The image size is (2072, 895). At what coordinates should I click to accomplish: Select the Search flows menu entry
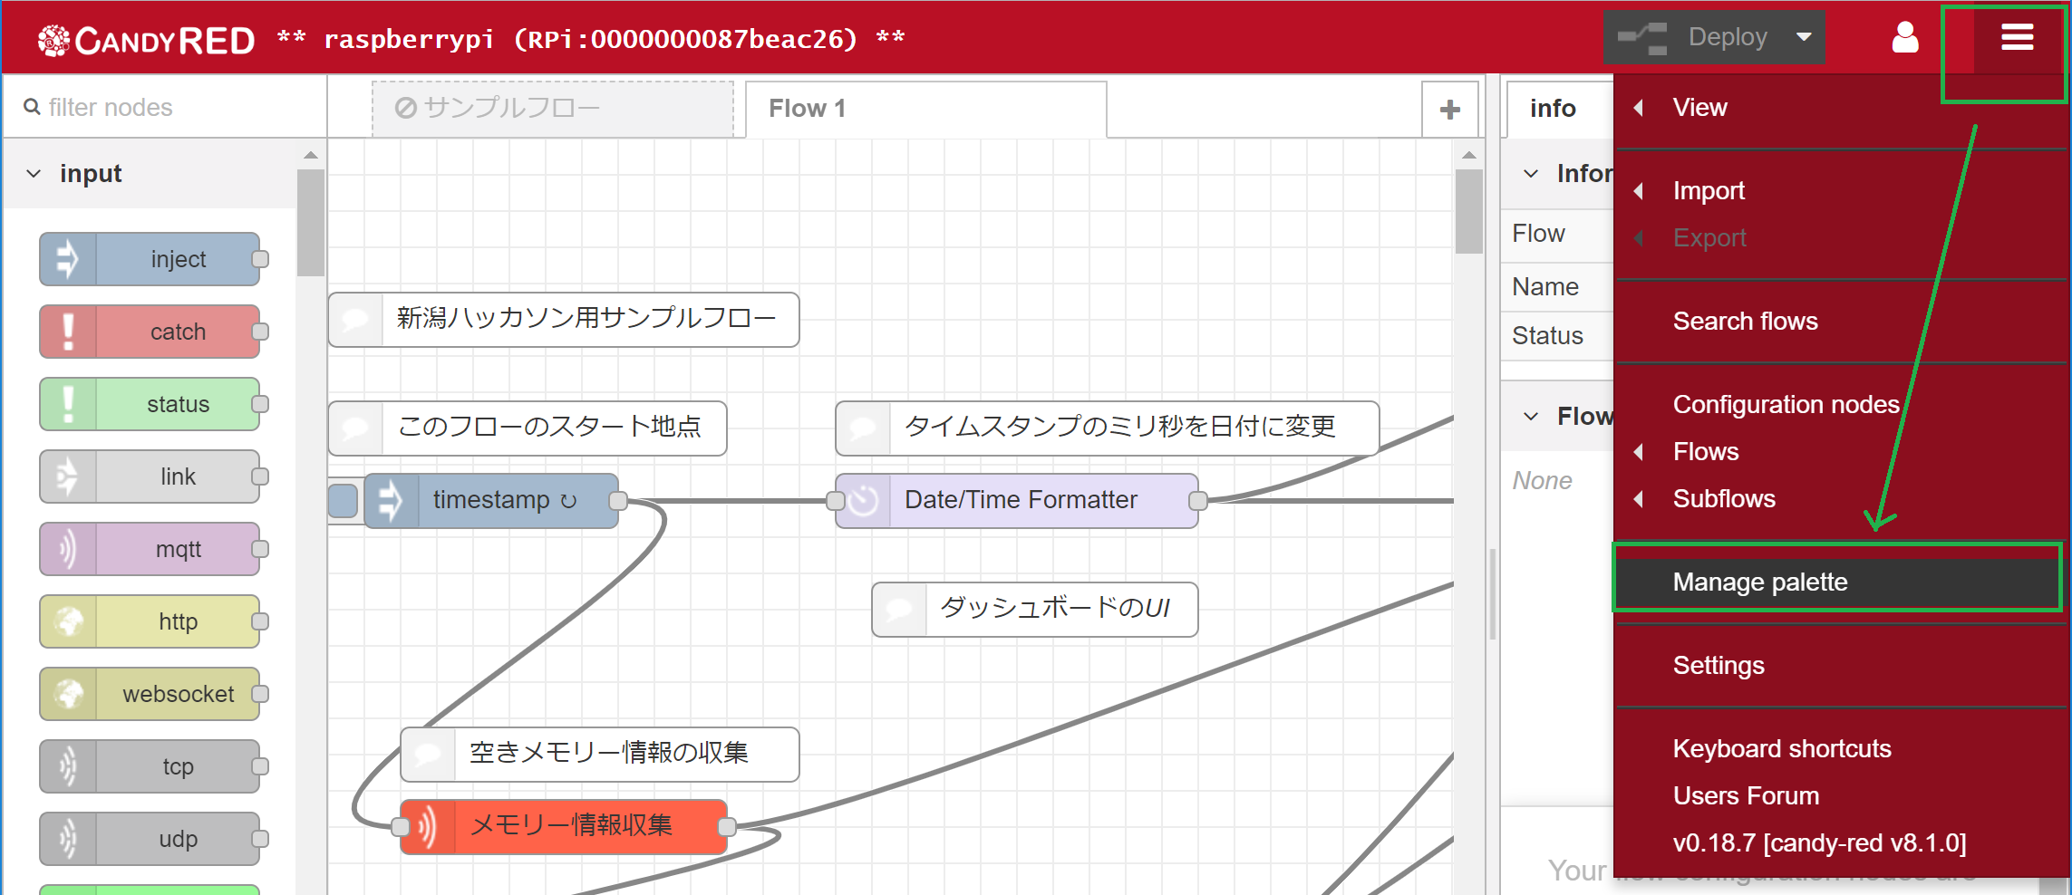point(1745,321)
